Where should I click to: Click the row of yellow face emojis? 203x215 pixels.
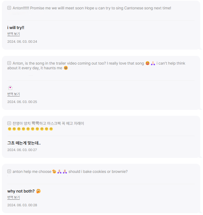tap(30, 129)
